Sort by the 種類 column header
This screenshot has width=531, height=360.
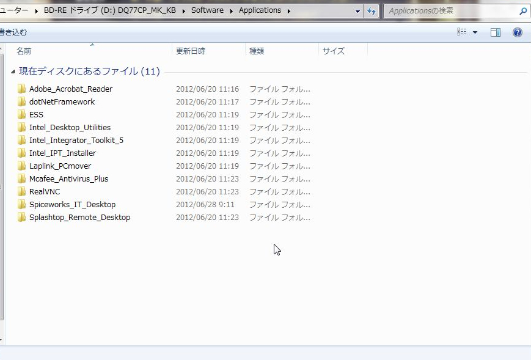[257, 51]
